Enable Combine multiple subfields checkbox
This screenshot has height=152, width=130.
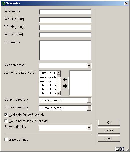click(x=6, y=121)
